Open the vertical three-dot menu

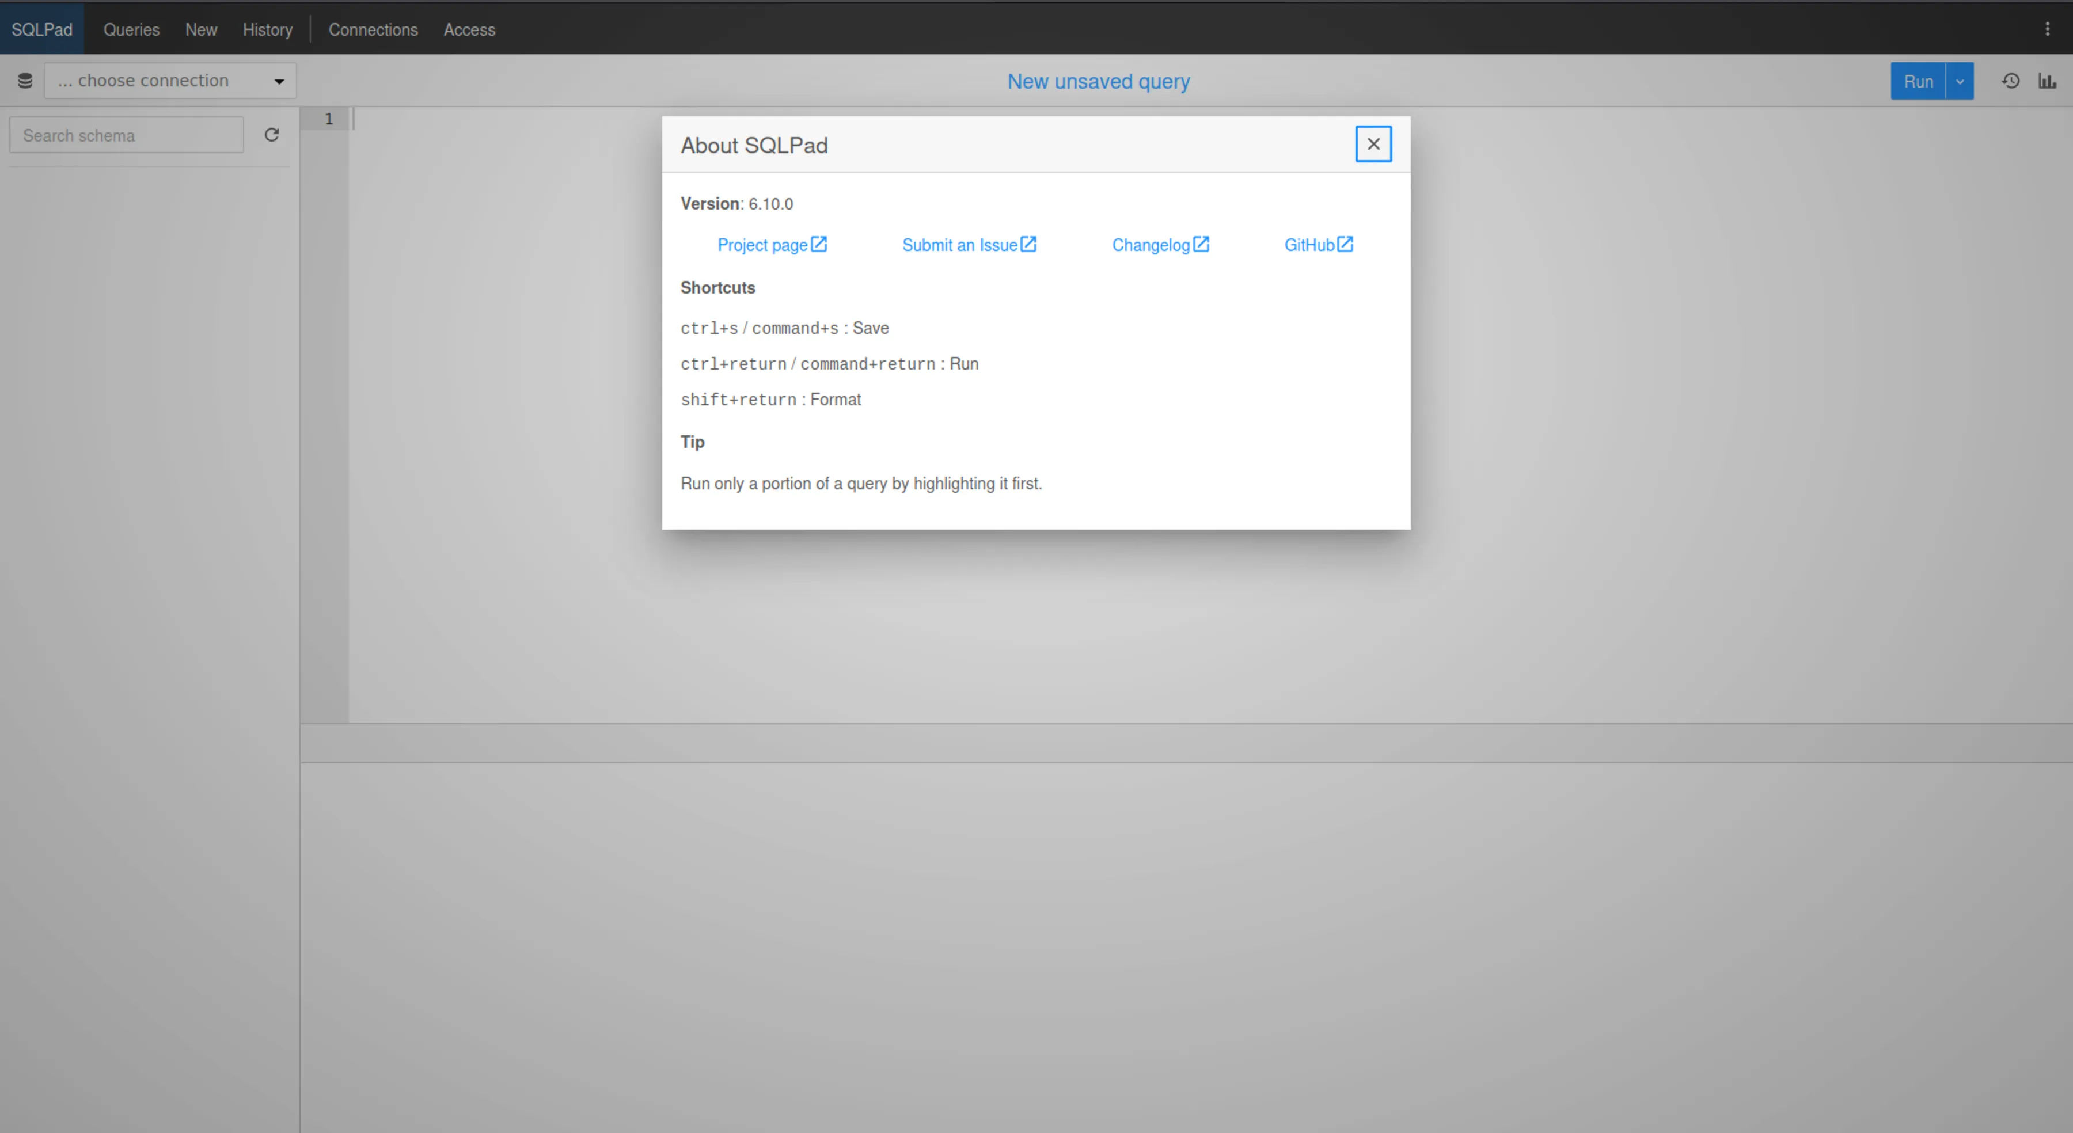2047,29
